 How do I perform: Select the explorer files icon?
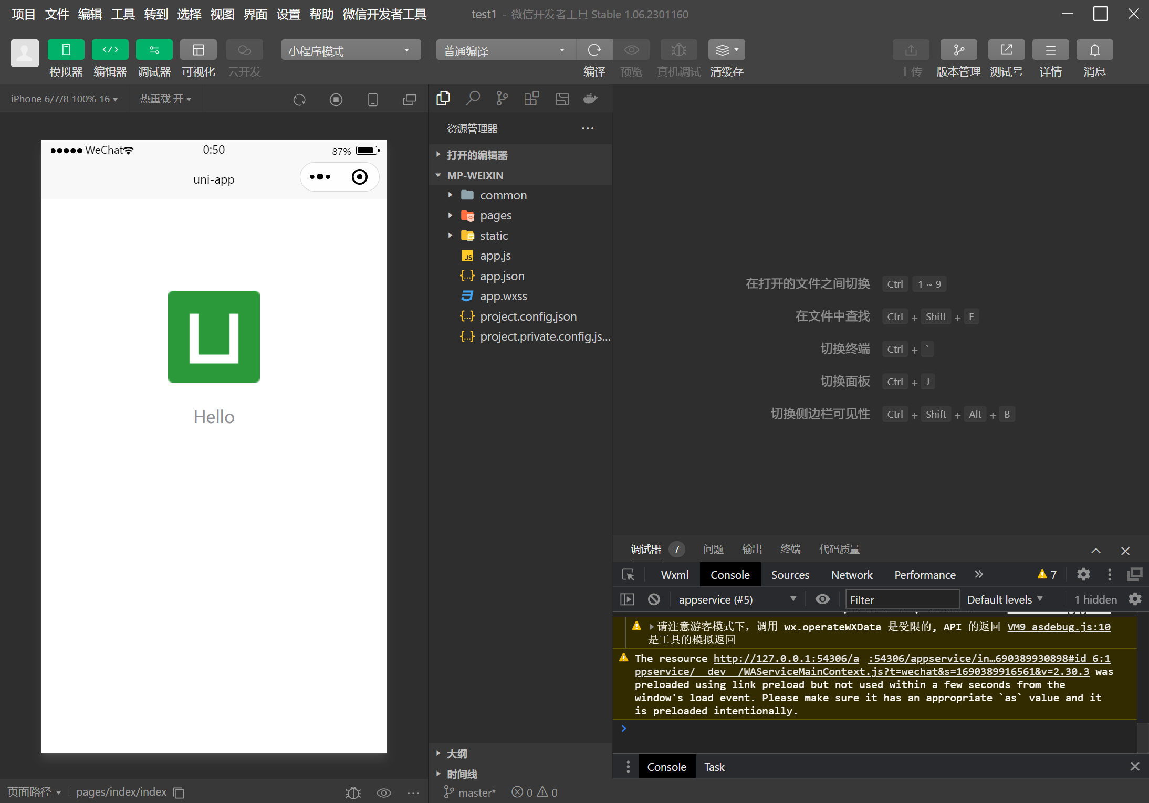(x=443, y=98)
